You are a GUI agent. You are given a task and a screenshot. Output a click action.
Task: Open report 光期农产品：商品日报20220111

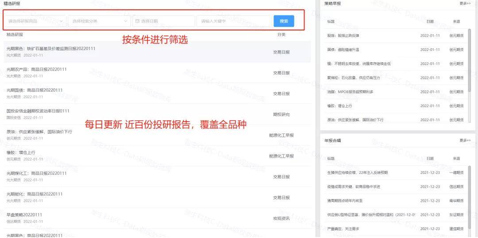[x=37, y=69]
